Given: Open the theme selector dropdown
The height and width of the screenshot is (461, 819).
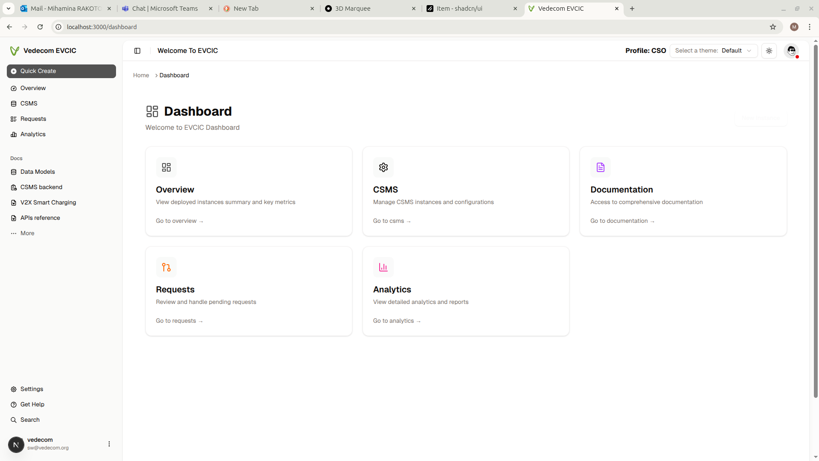Looking at the screenshot, I should click(x=713, y=51).
